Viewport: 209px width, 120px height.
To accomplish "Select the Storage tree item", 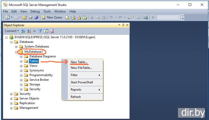I will pyautogui.click(x=35, y=84).
